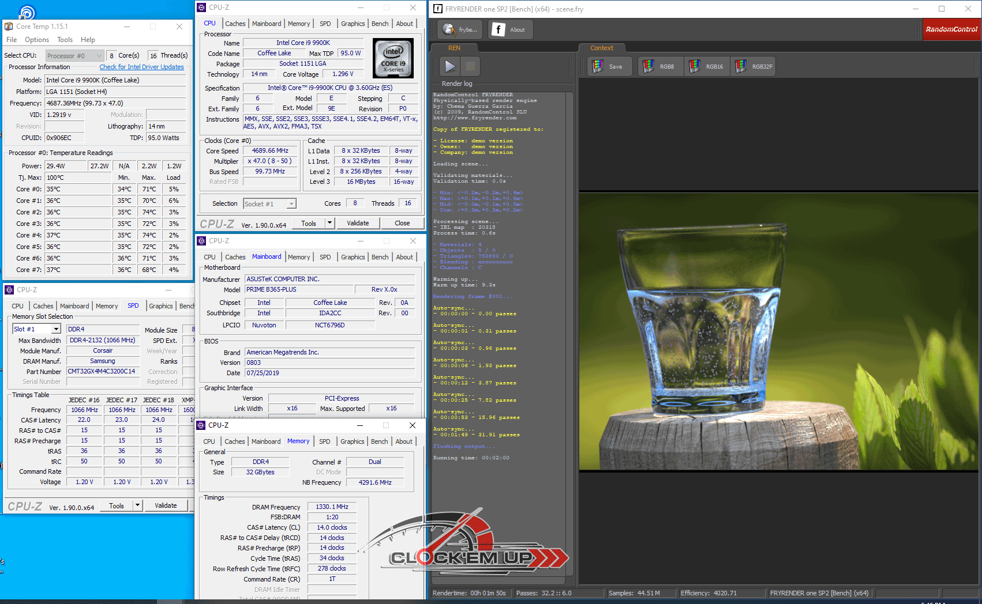Open the Options menu in Core Temp
This screenshot has width=982, height=604.
coord(37,40)
